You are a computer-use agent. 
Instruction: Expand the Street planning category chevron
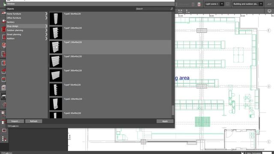[46, 34]
